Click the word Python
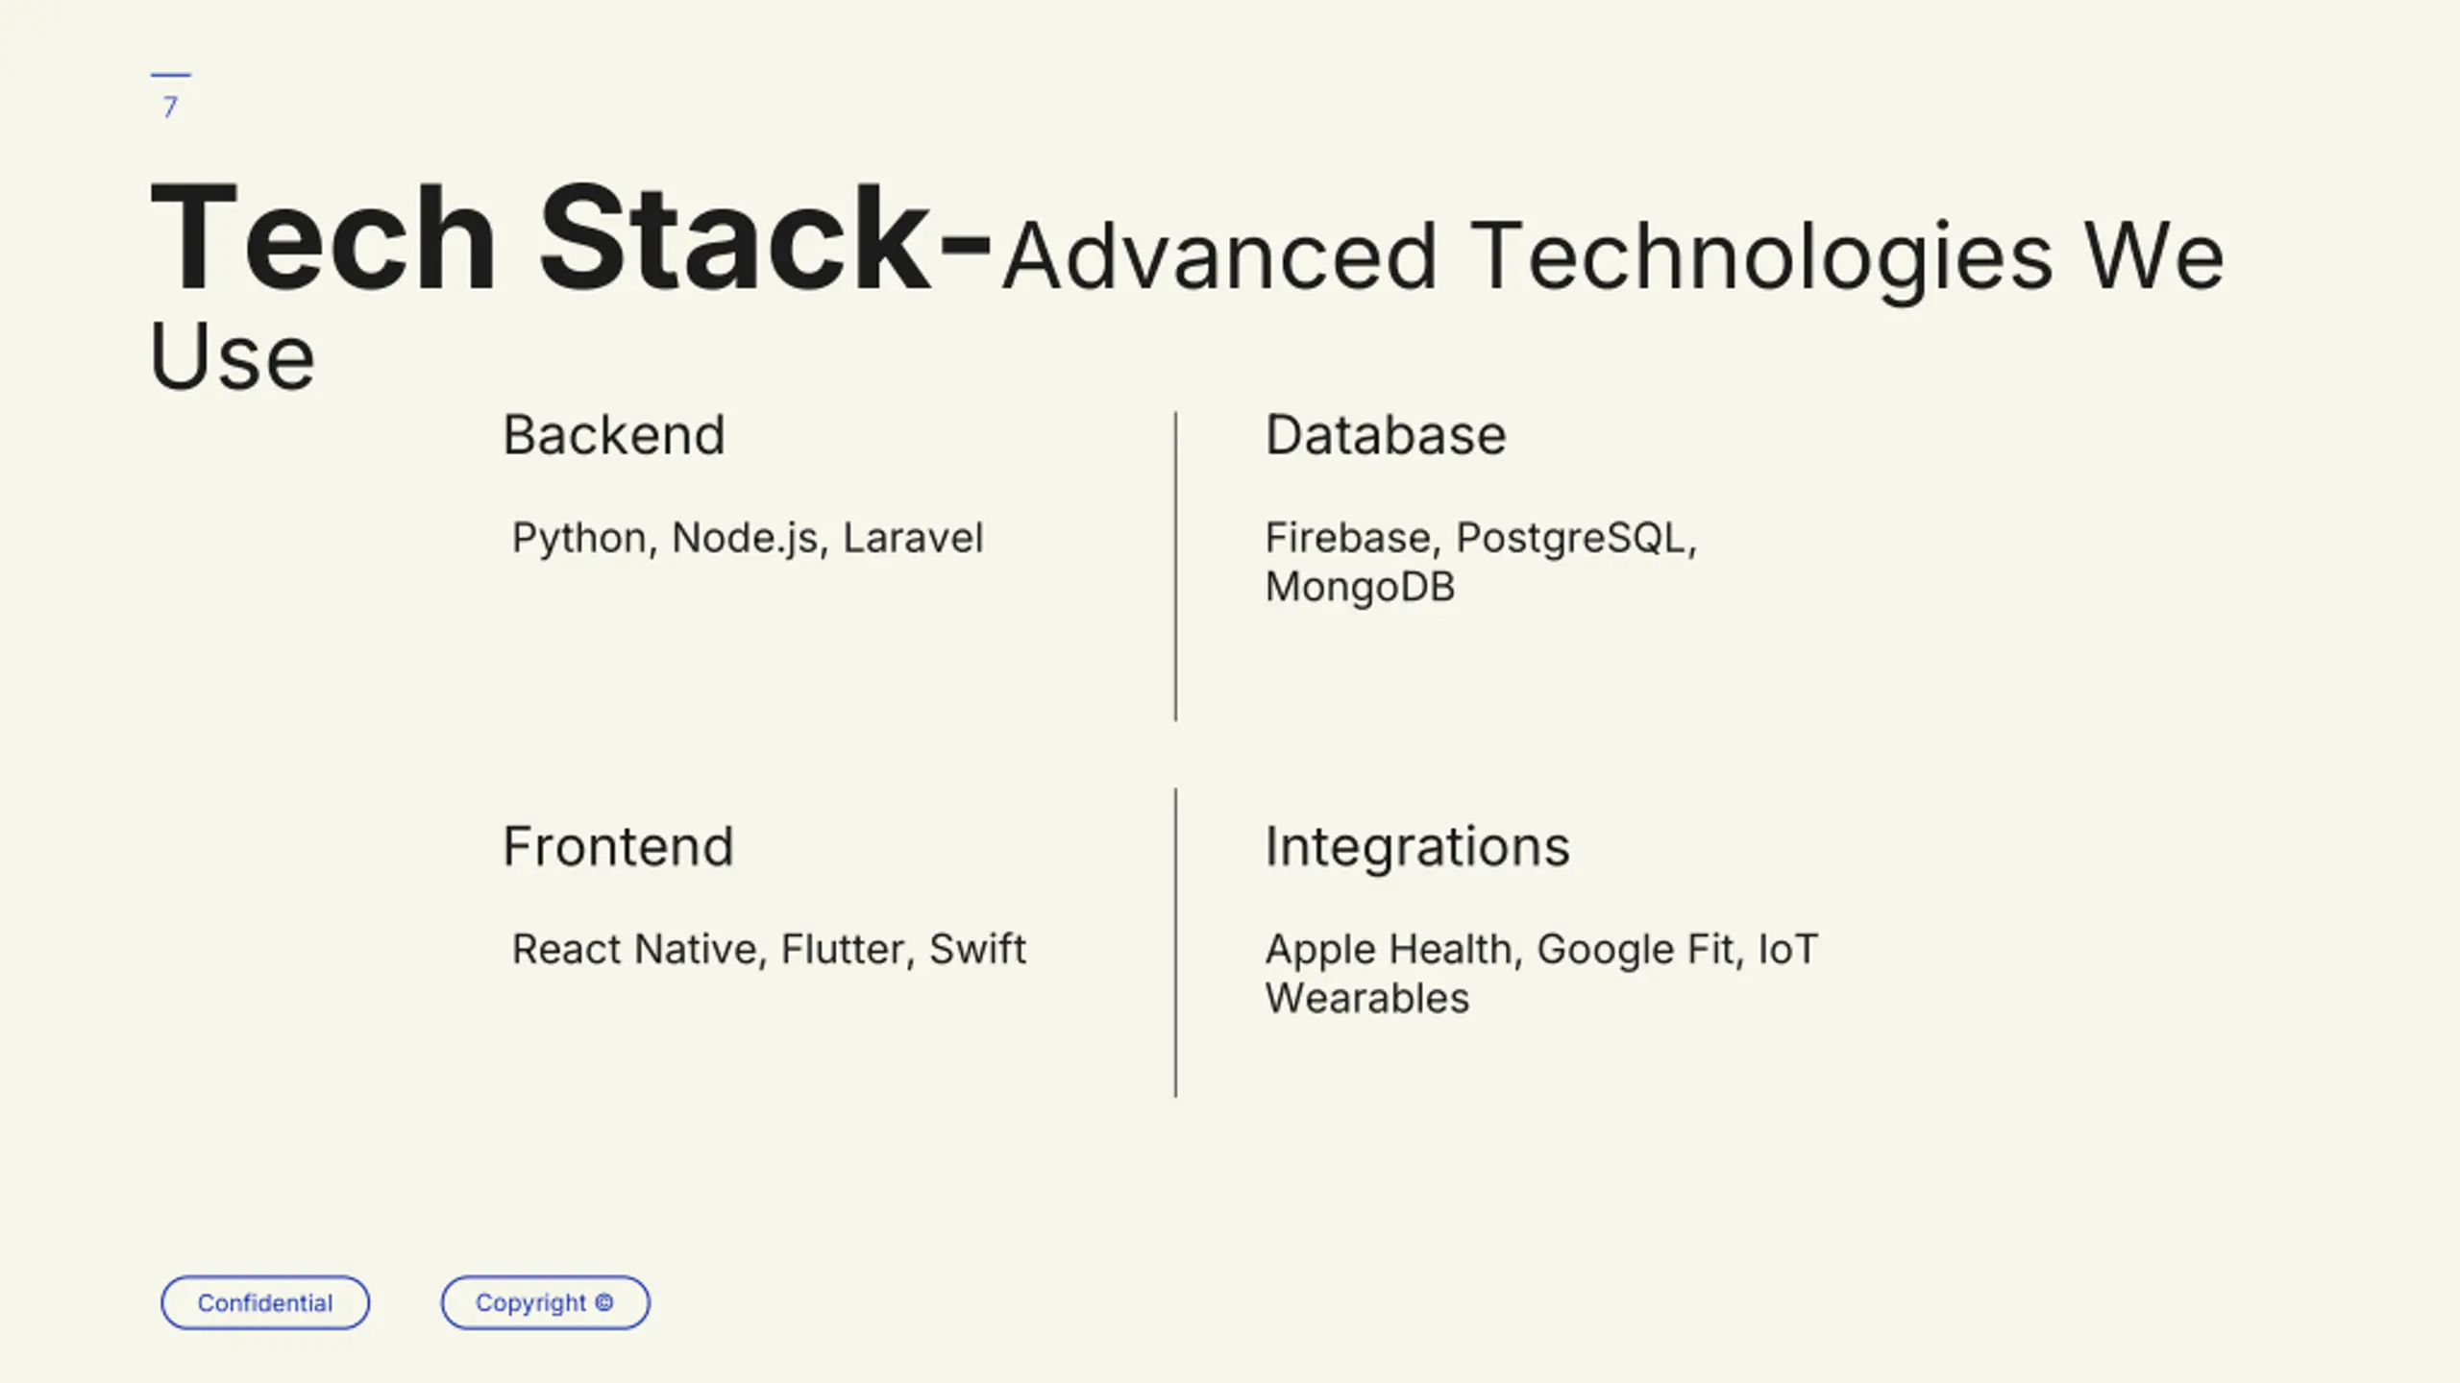 click(x=579, y=538)
